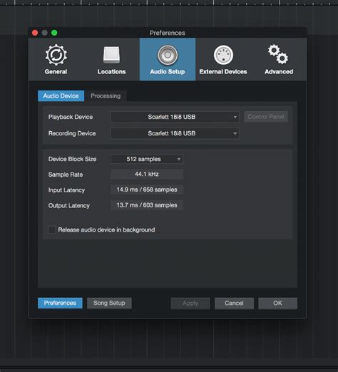This screenshot has width=338, height=372.
Task: Click the Audio Setup speaker icon
Action: coord(168,55)
